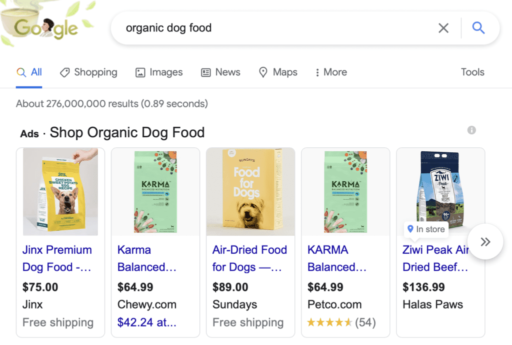The height and width of the screenshot is (345, 512).
Task: Click the search magnifier icon
Action: tap(477, 28)
